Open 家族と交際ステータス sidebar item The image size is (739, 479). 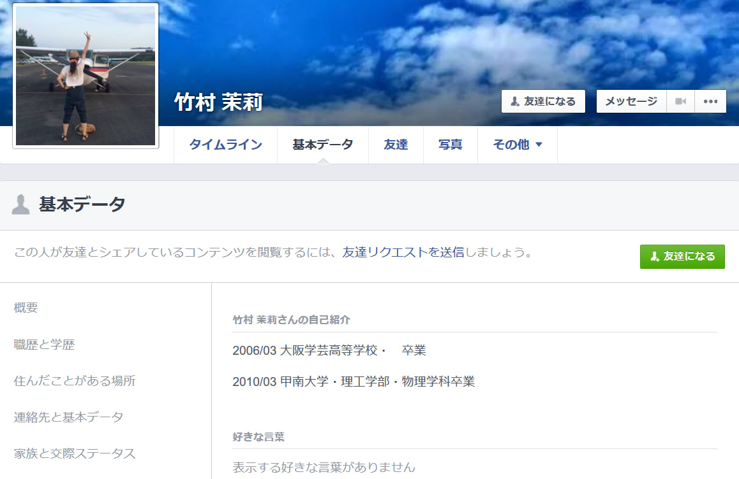coord(75,454)
